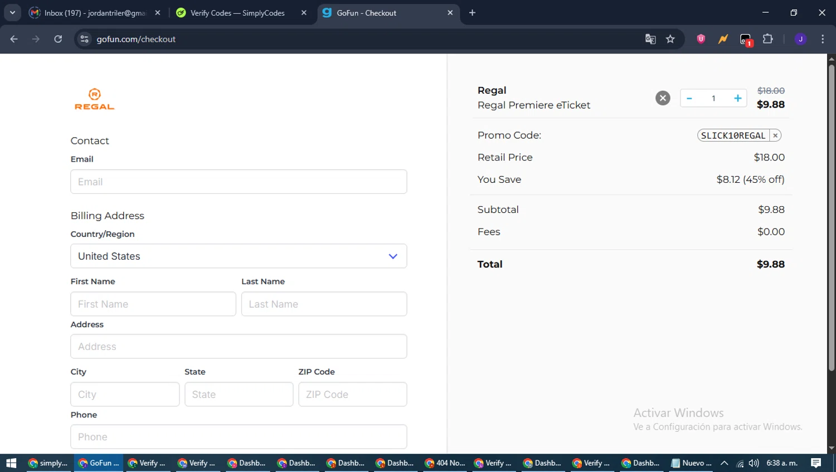Open the Country/Region dropdown
The image size is (836, 472).
point(239,256)
